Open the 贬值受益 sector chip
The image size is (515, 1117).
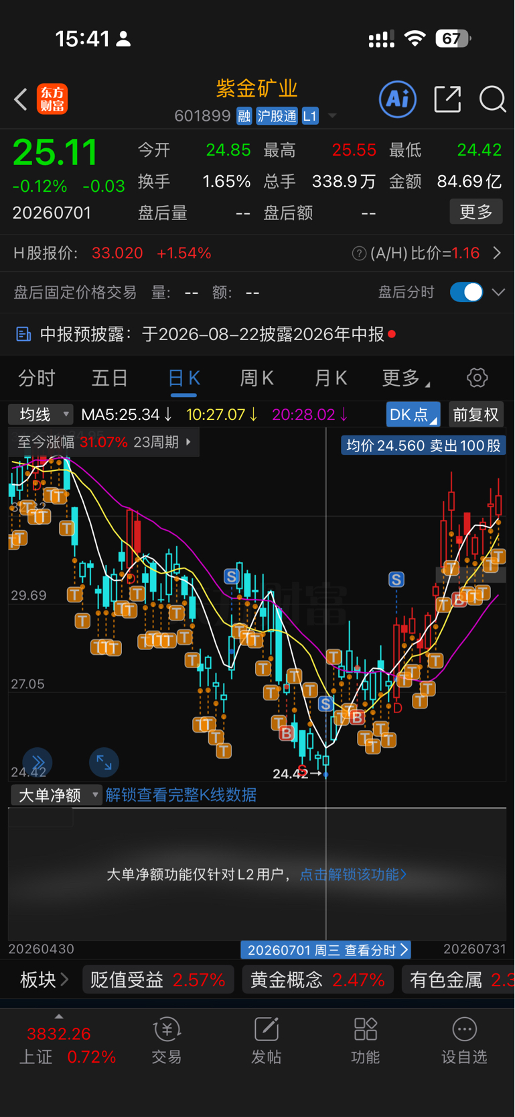158,979
